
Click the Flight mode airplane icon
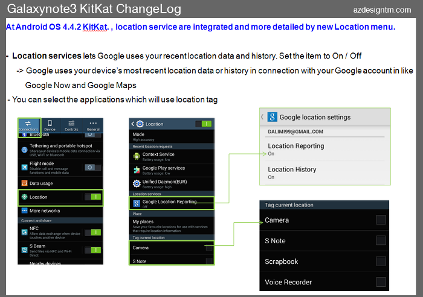[25, 167]
